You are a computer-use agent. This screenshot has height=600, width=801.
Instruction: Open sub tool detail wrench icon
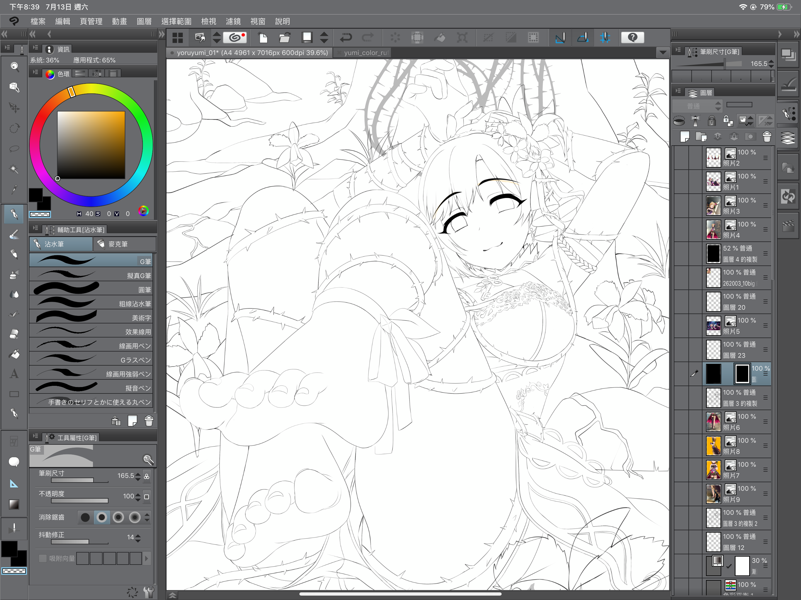point(148,460)
